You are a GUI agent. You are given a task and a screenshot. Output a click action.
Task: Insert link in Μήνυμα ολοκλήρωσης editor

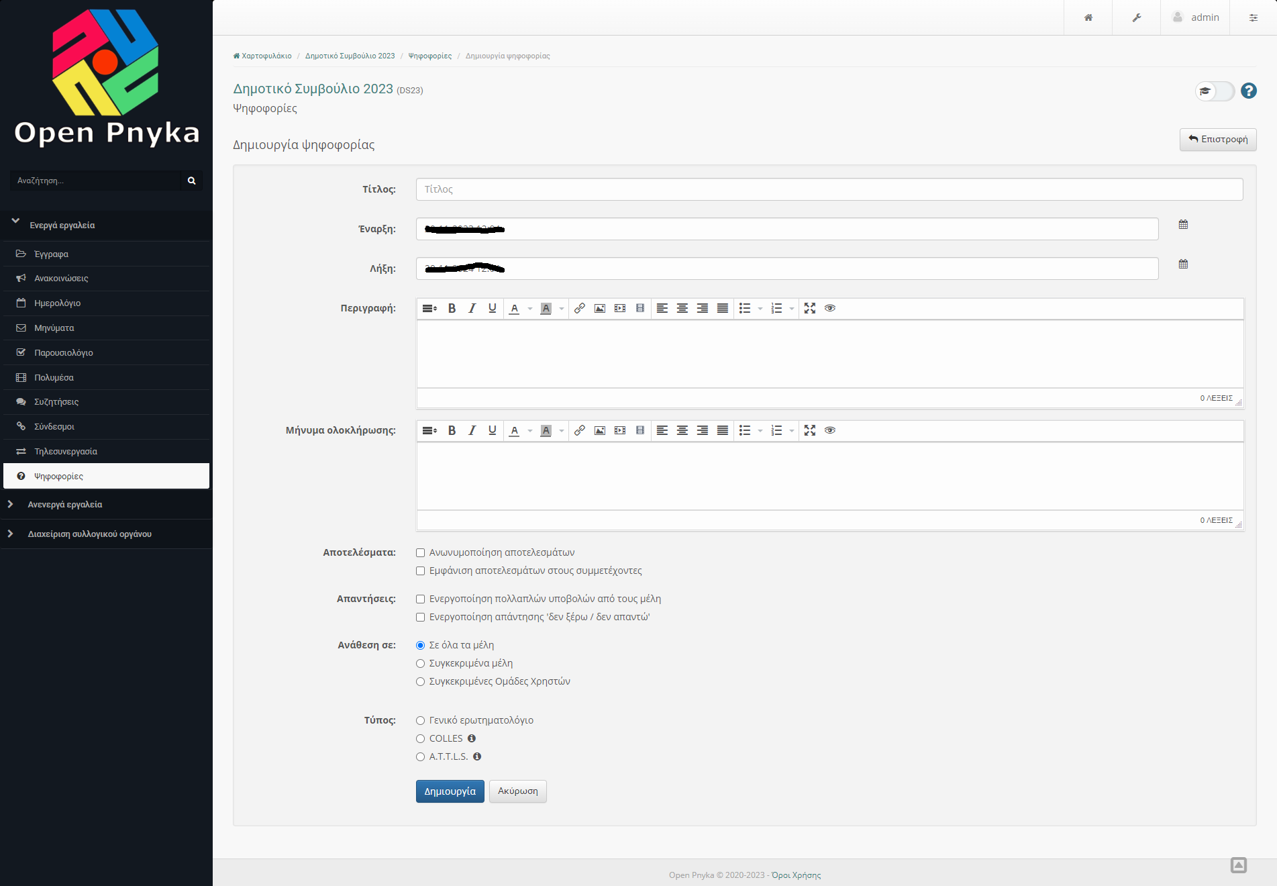(580, 430)
